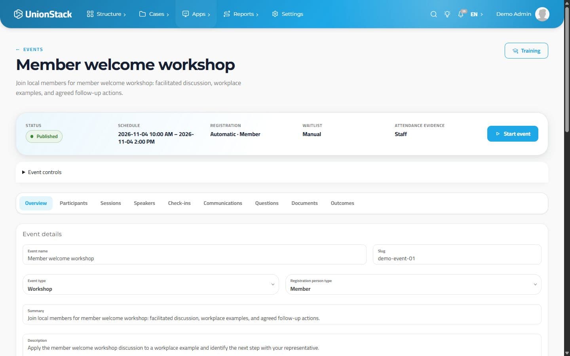Click the lightbulb tips icon
Viewport: 570px width, 356px height.
[447, 14]
